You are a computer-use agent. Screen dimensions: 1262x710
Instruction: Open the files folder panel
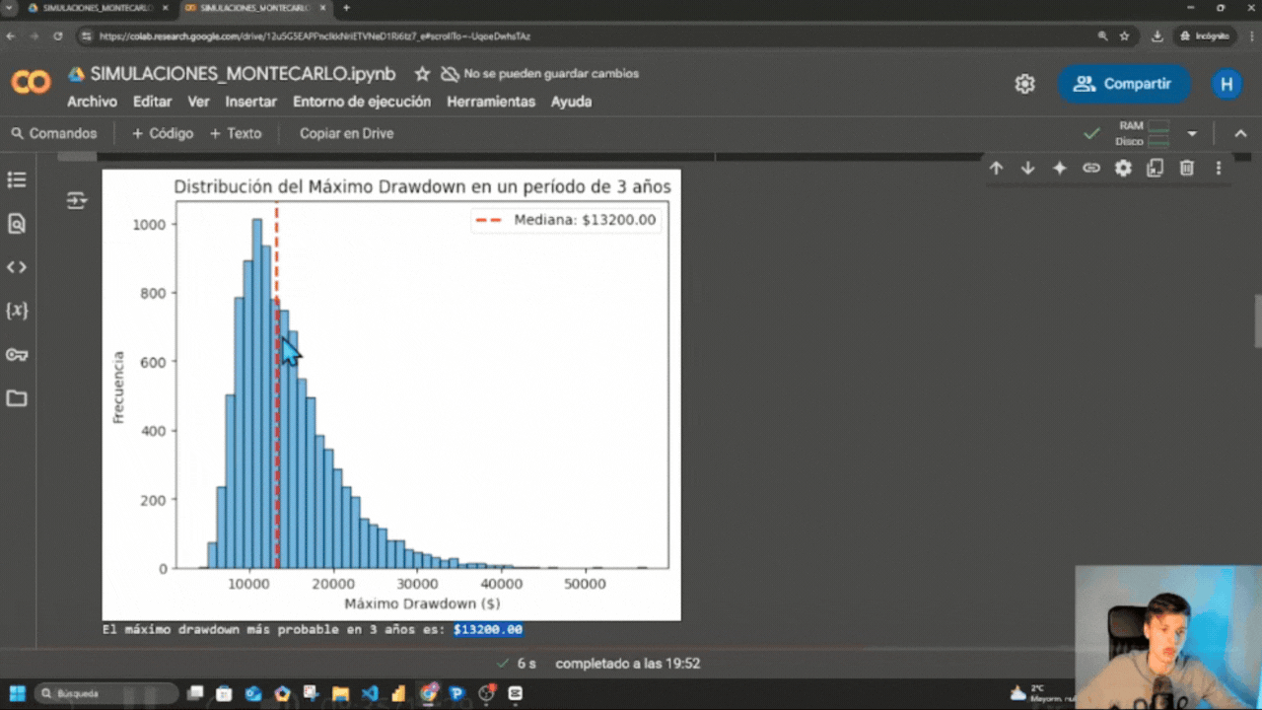point(17,398)
